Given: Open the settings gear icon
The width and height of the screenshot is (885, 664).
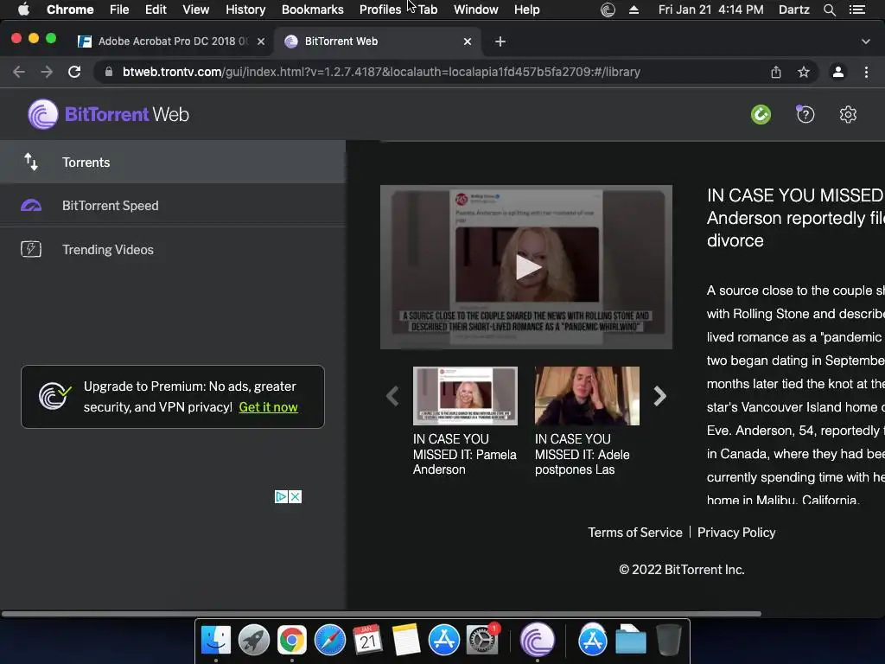Looking at the screenshot, I should [x=848, y=115].
